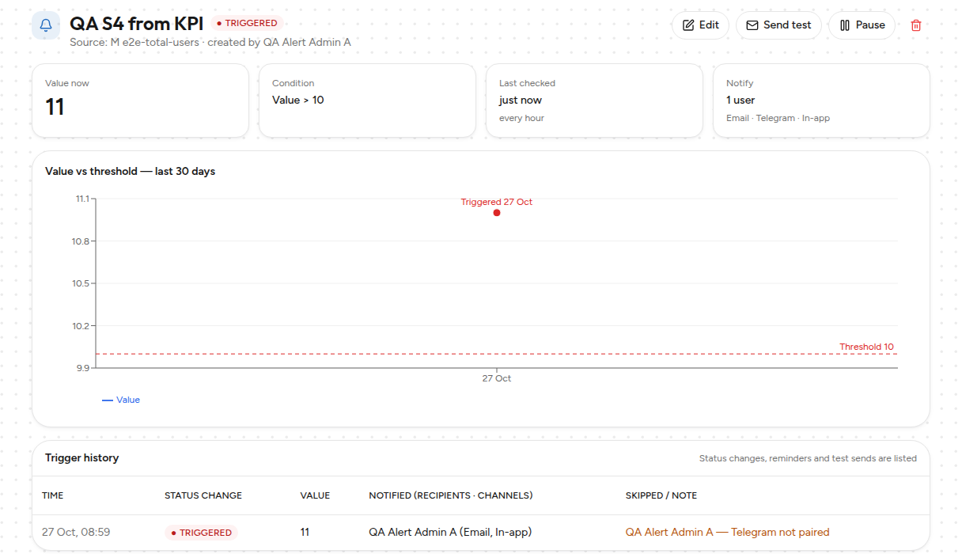Click "QA Alert Admin A (Email, In-app)" cell
This screenshot has height=554, width=962.
click(449, 532)
